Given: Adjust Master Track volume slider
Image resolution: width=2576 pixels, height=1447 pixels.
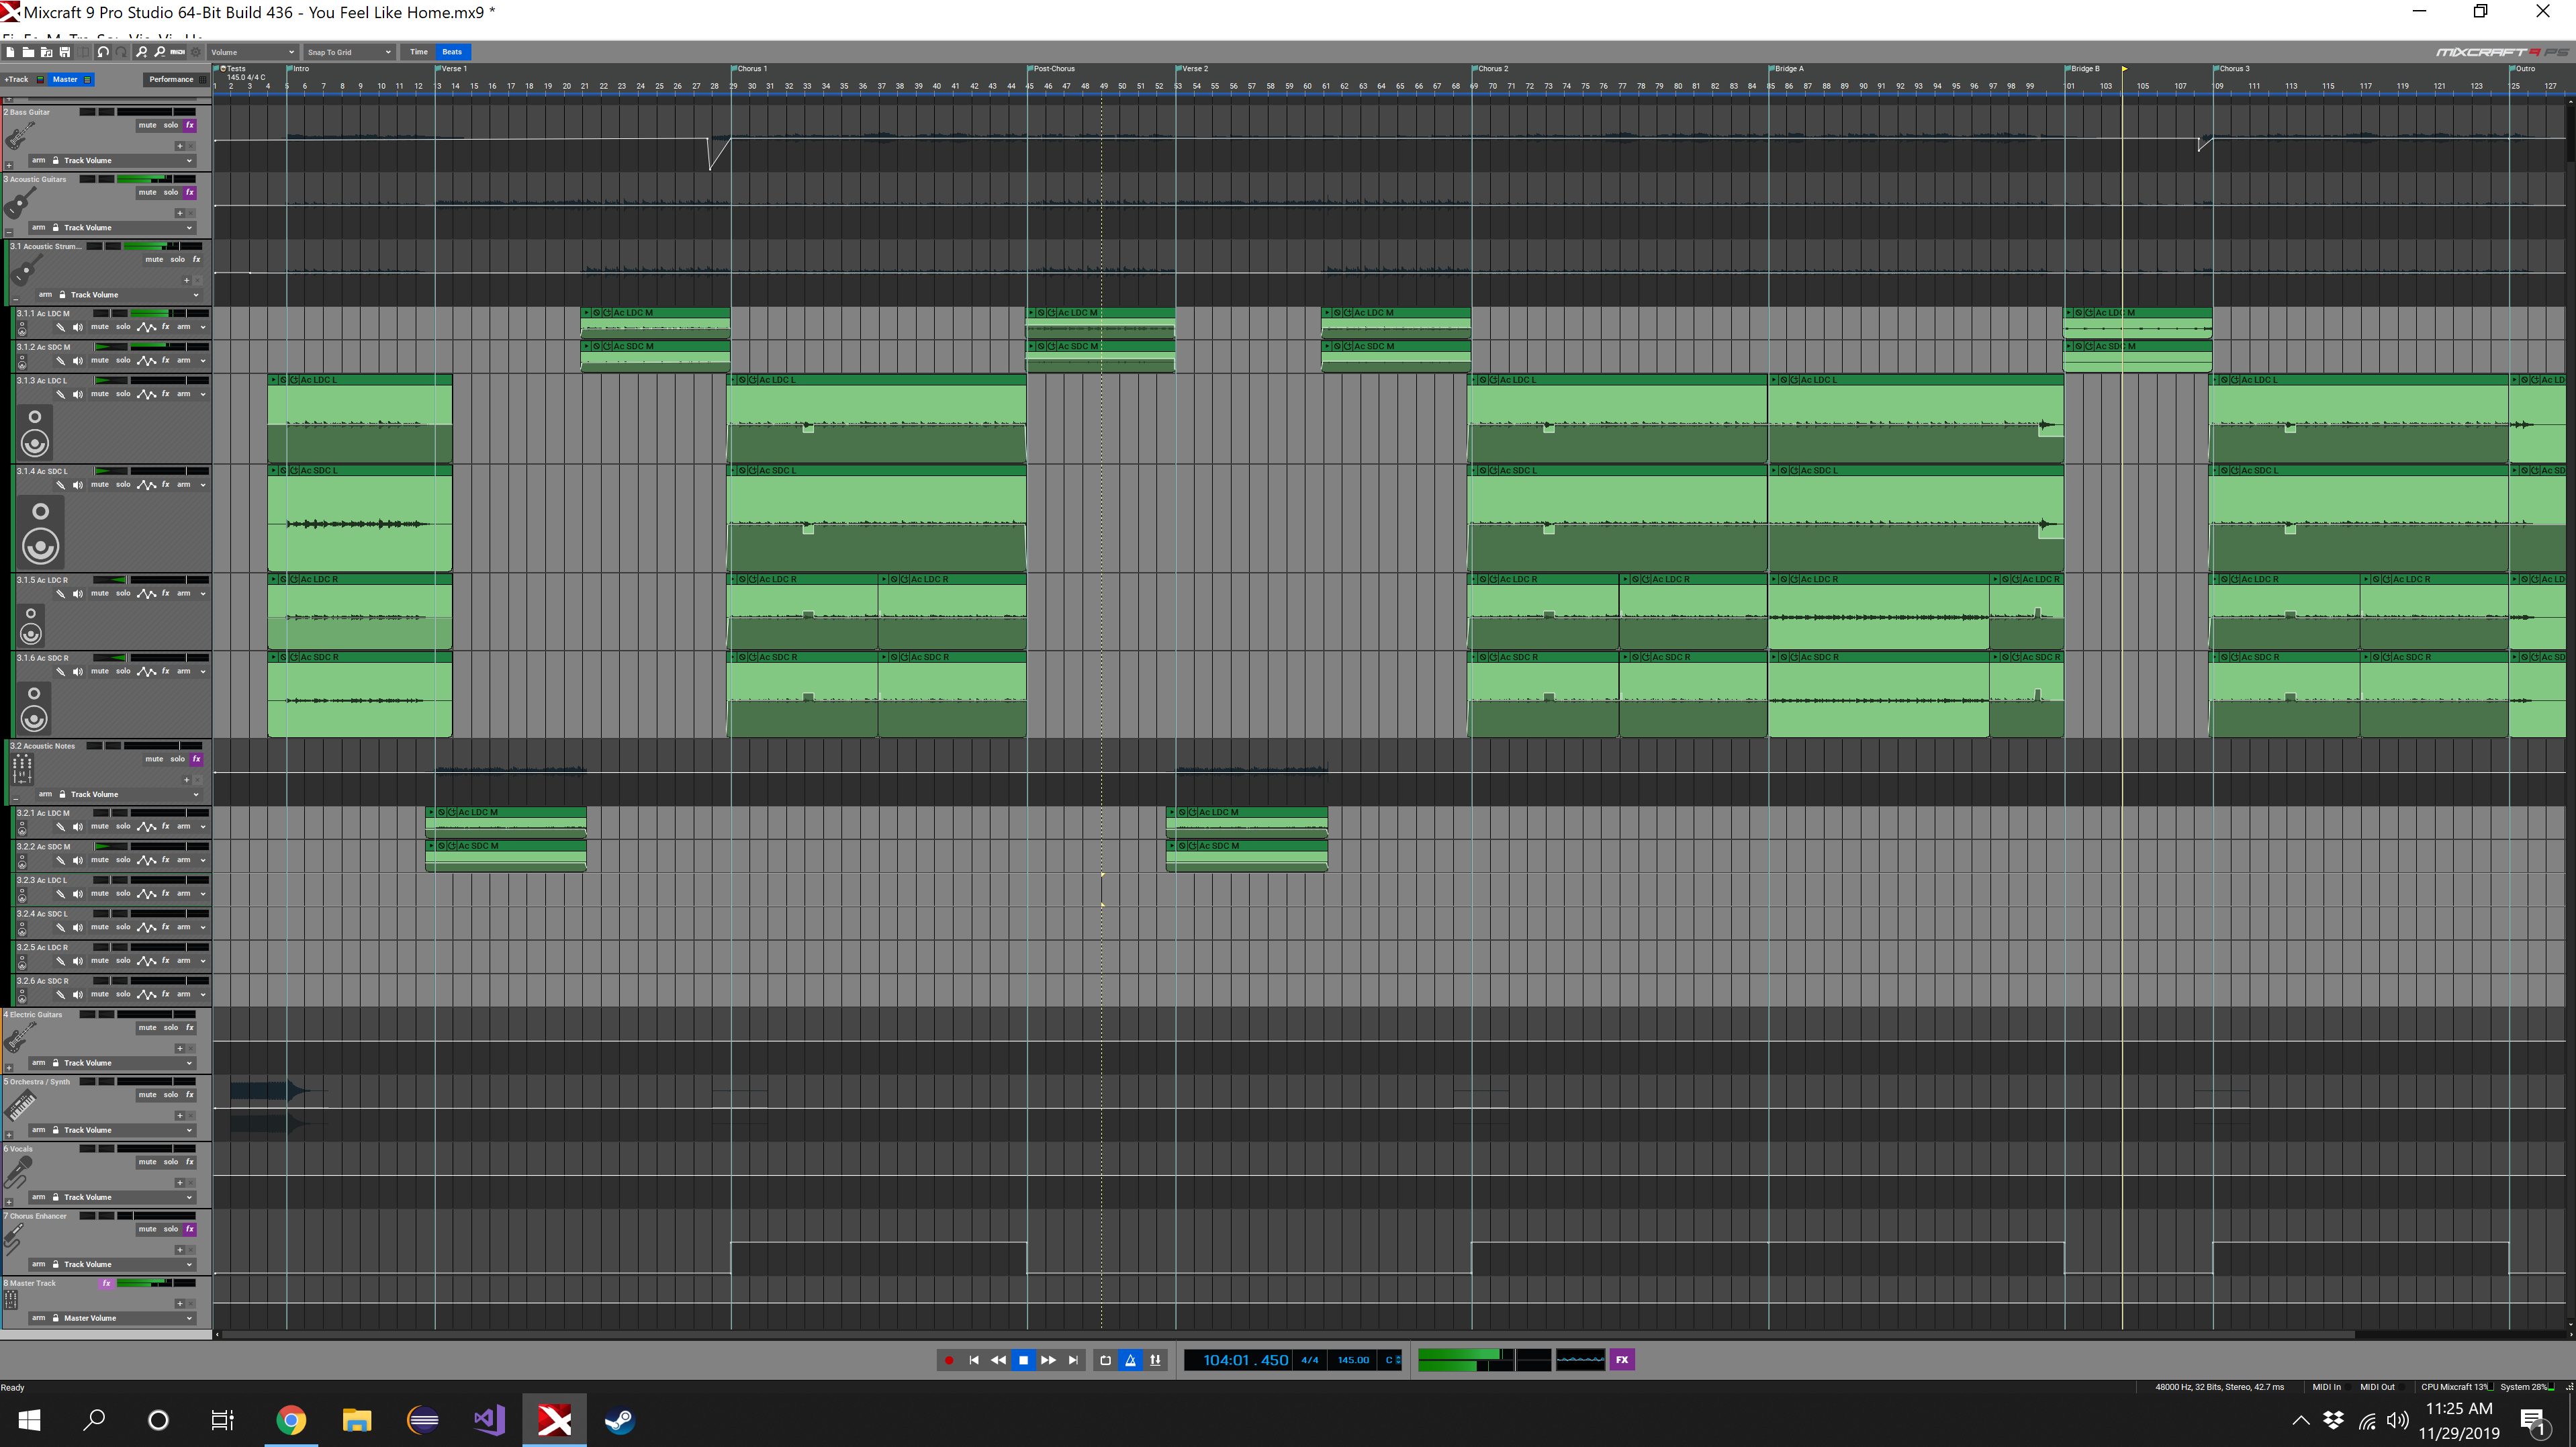Looking at the screenshot, I should [156, 1283].
